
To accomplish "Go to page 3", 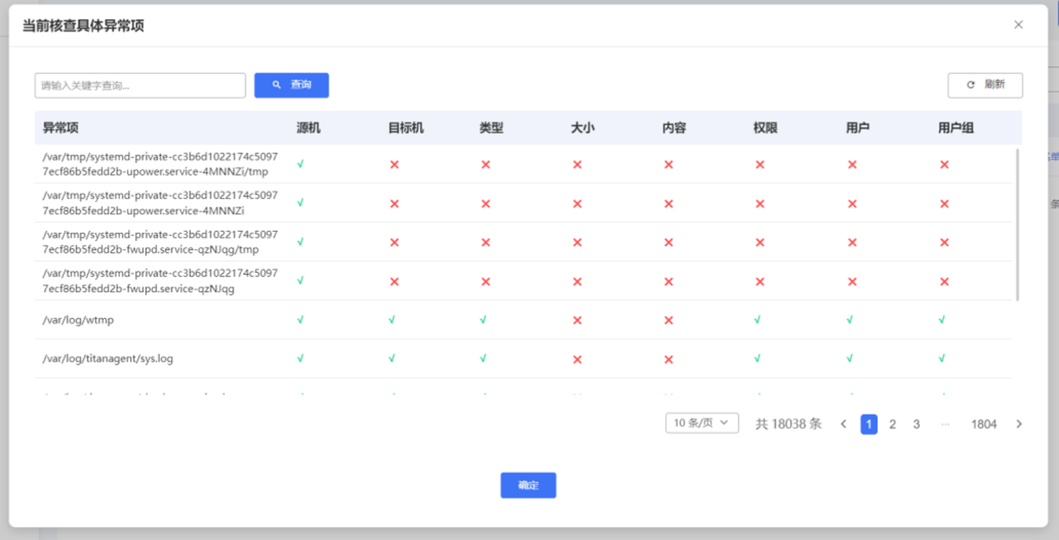I will coord(916,424).
